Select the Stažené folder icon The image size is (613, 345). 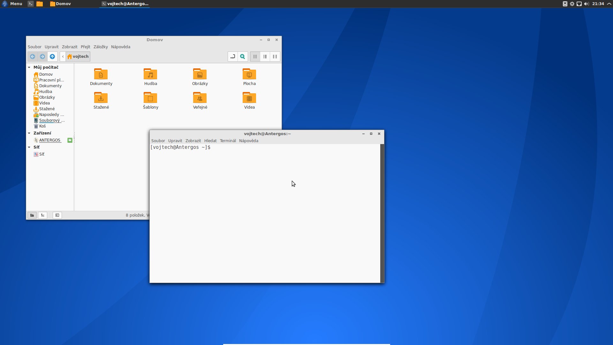(x=101, y=97)
